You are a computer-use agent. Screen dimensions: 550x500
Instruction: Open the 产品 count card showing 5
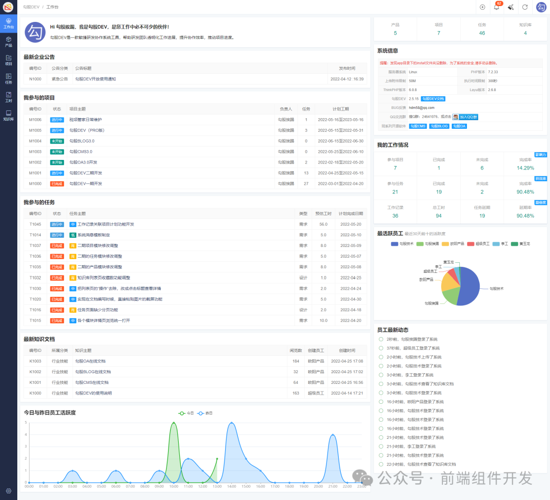395,29
